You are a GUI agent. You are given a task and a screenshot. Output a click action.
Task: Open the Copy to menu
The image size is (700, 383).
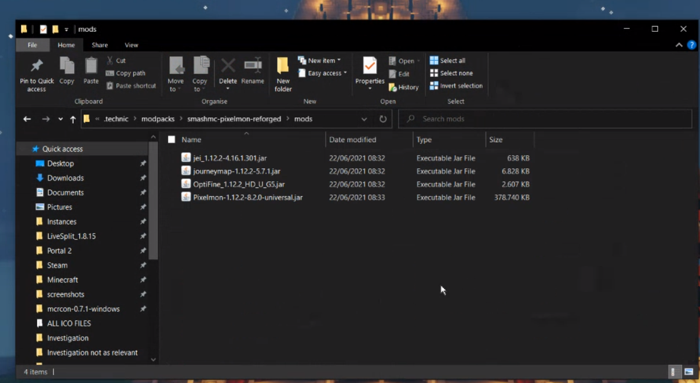(200, 74)
